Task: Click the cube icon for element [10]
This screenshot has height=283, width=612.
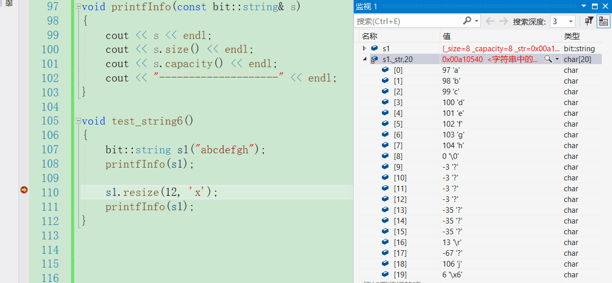Action: [385, 177]
